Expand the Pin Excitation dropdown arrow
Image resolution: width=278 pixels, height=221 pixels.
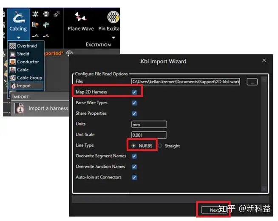click(x=113, y=37)
